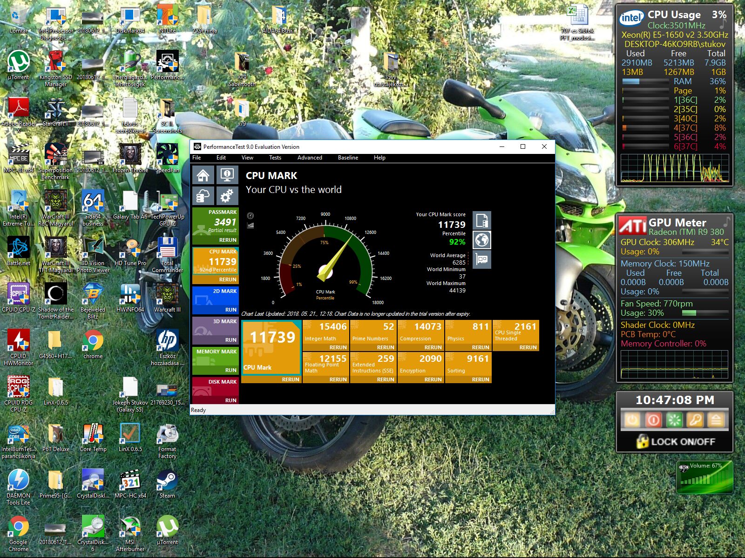Select the Kingston SSD Manager desktop icon
Screen dimensions: 745x558
click(x=55, y=68)
